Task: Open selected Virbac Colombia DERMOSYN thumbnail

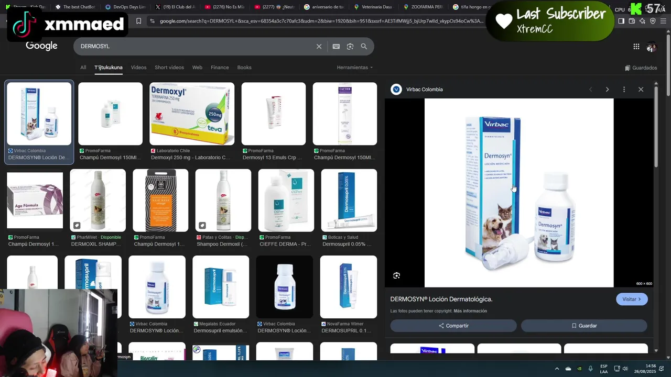Action: (39, 114)
